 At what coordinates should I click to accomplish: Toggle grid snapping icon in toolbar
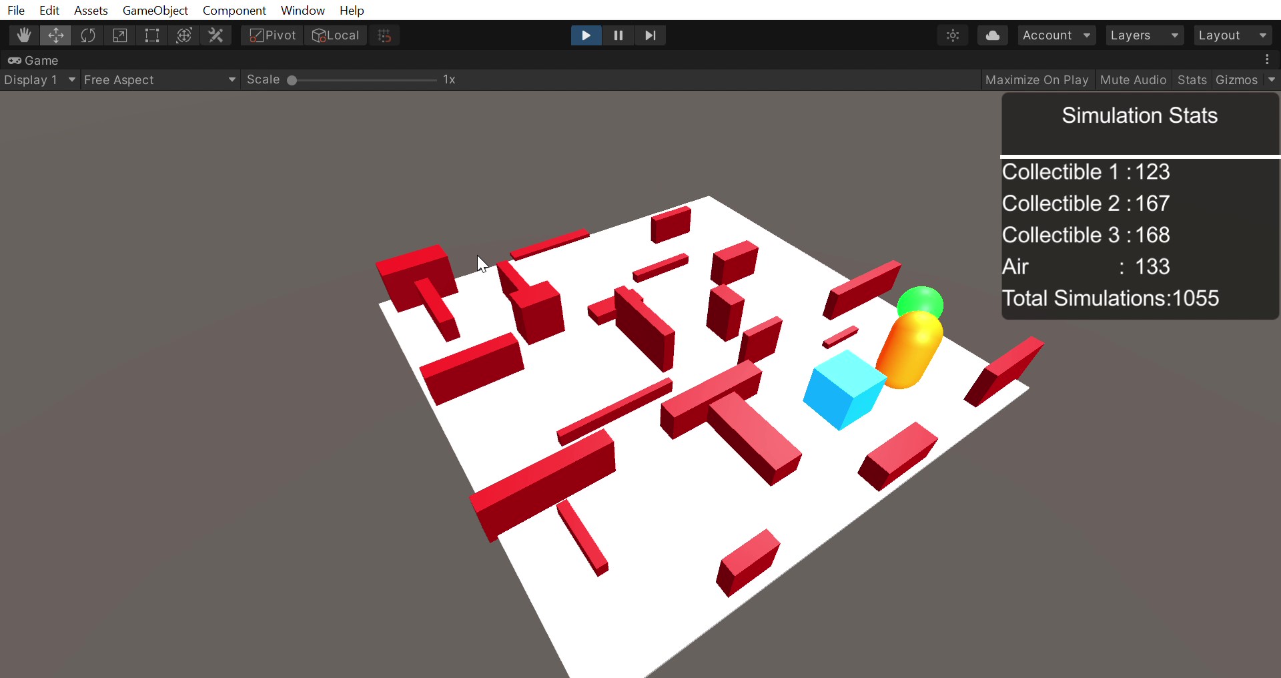384,35
